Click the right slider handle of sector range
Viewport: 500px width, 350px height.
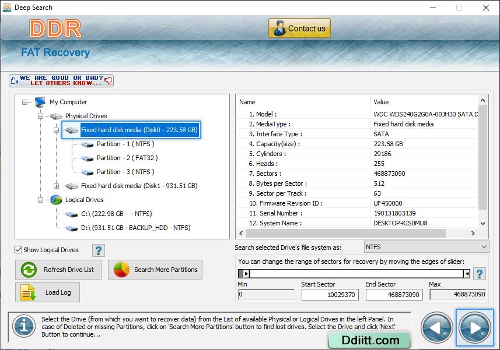(467, 274)
